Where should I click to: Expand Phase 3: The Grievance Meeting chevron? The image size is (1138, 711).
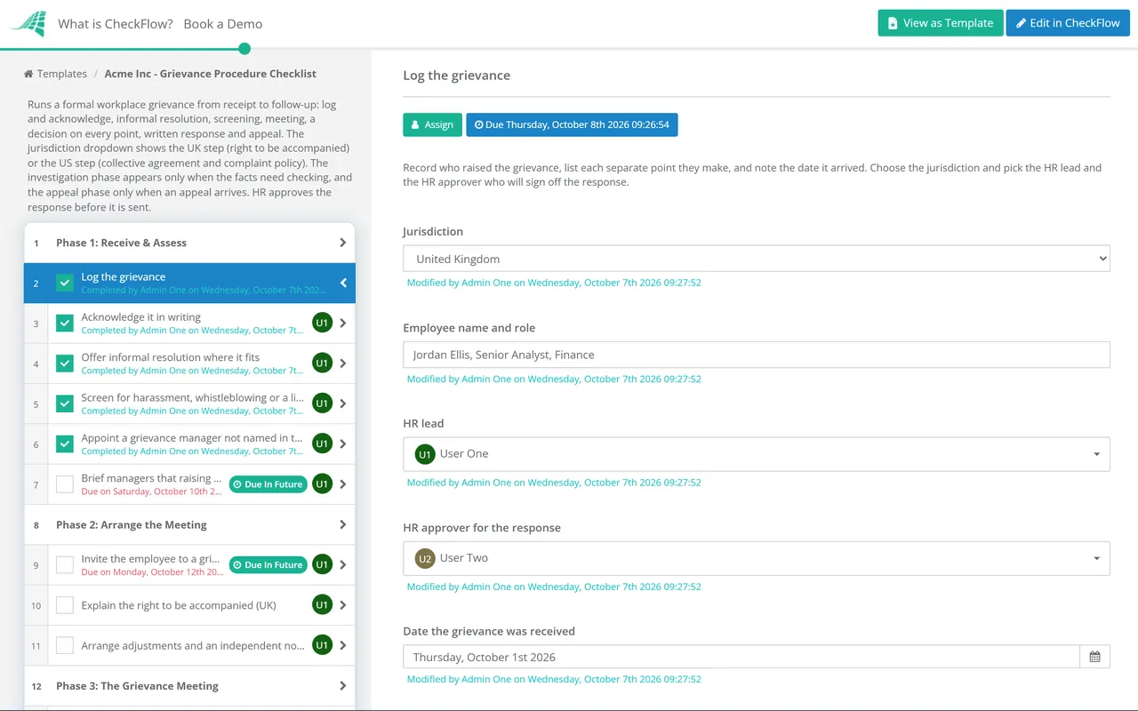coord(343,686)
